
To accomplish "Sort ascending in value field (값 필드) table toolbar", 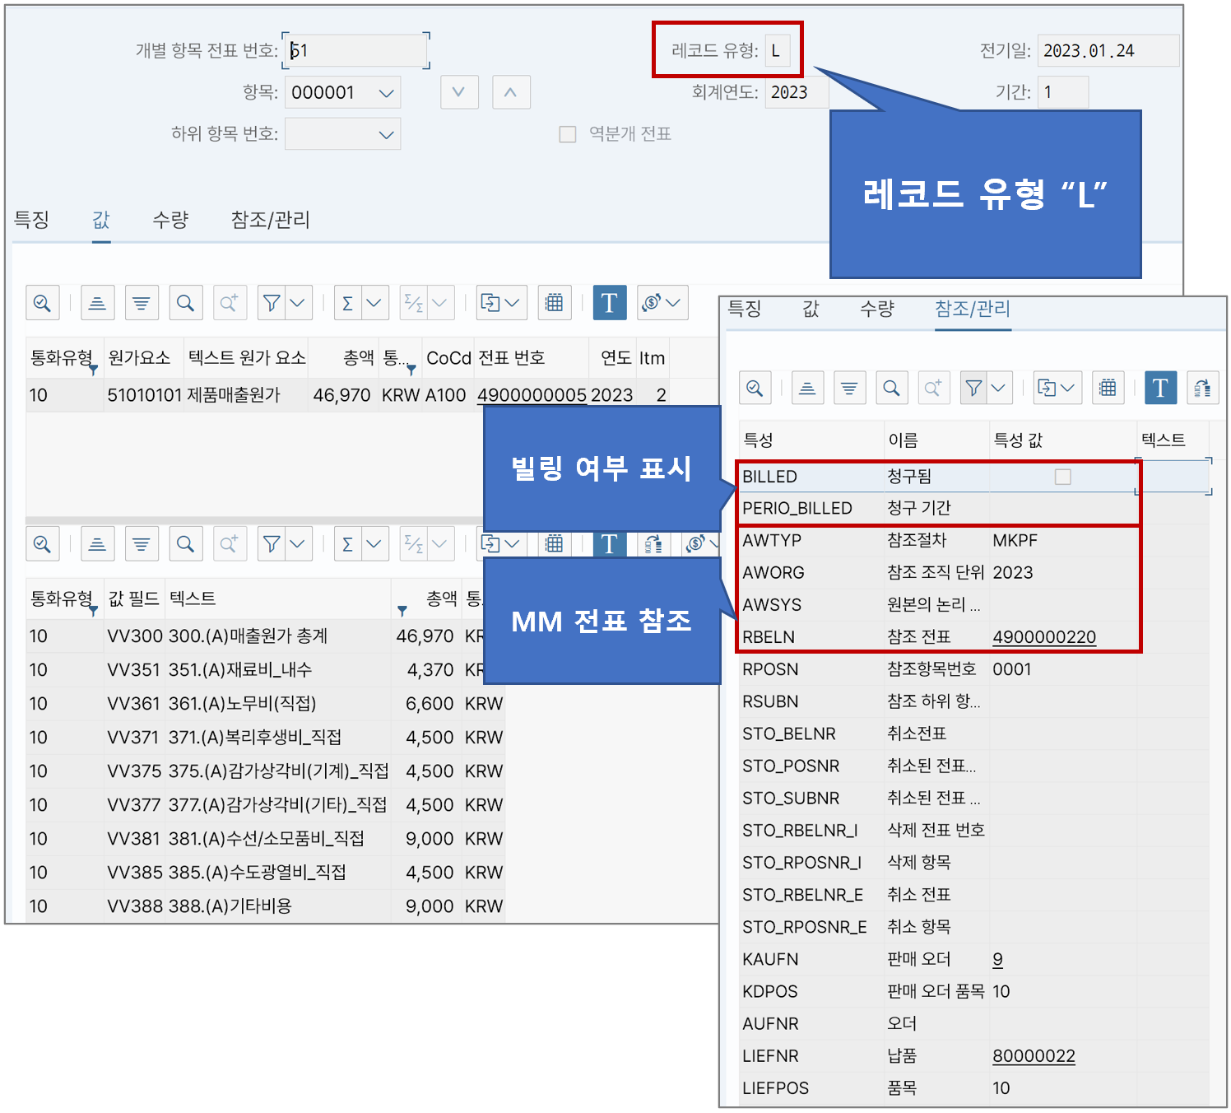I will point(97,543).
